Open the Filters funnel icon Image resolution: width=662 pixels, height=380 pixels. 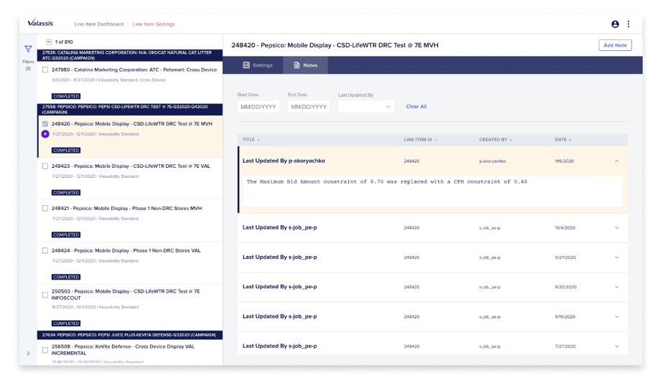(28, 49)
